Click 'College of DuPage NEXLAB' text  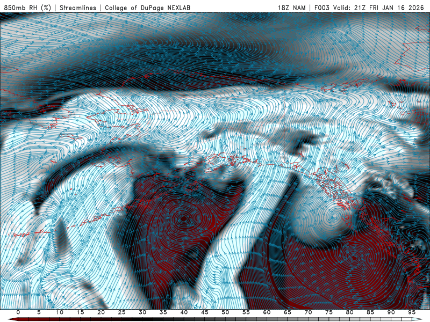[x=147, y=8]
